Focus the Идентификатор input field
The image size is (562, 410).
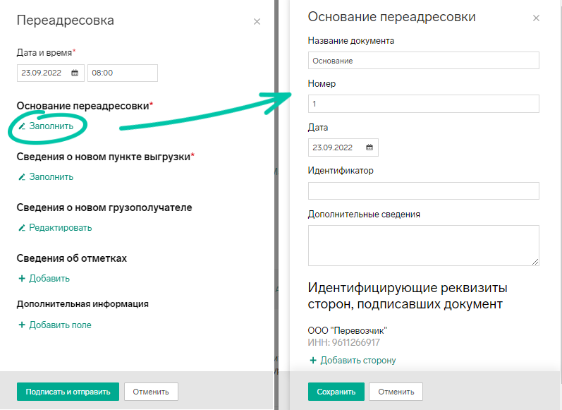point(423,191)
